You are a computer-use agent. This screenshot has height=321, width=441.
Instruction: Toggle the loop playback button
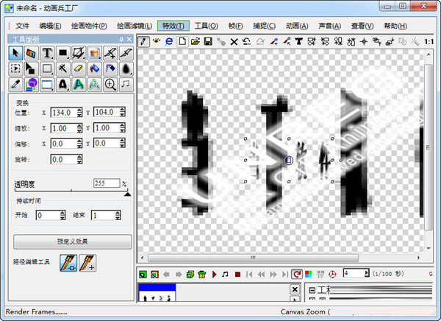[x=296, y=274]
